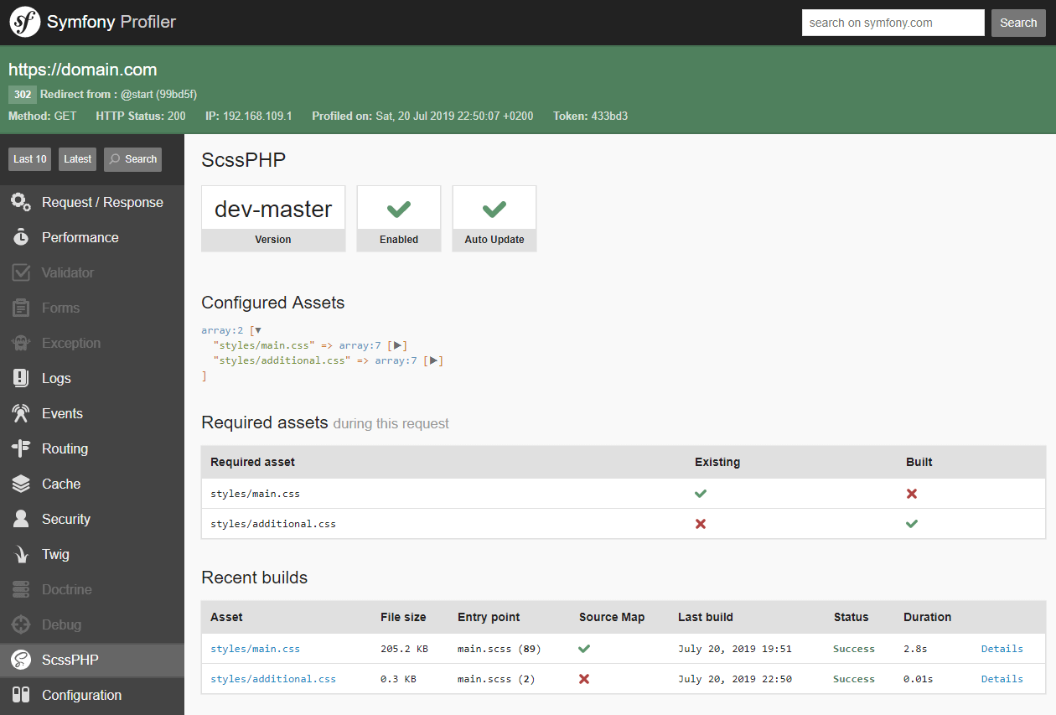Click the ScssPHP sass icon

tap(21, 660)
